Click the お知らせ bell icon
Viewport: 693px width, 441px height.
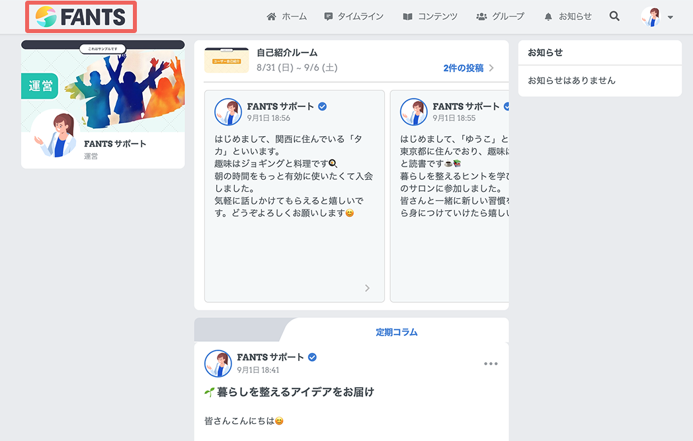(x=548, y=17)
